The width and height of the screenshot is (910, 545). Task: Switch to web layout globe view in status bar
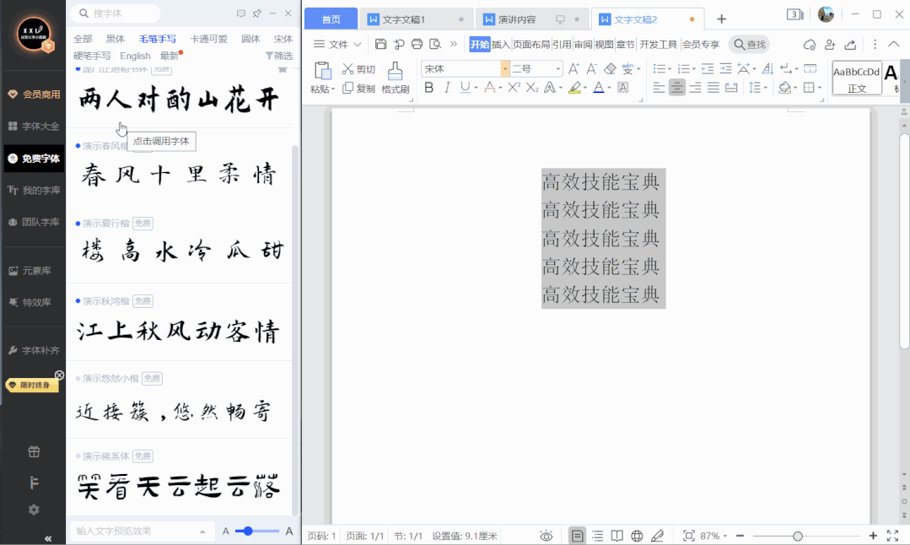point(637,536)
